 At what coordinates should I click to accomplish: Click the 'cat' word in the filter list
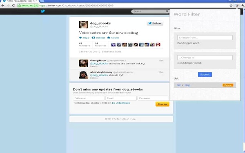[x=178, y=85]
